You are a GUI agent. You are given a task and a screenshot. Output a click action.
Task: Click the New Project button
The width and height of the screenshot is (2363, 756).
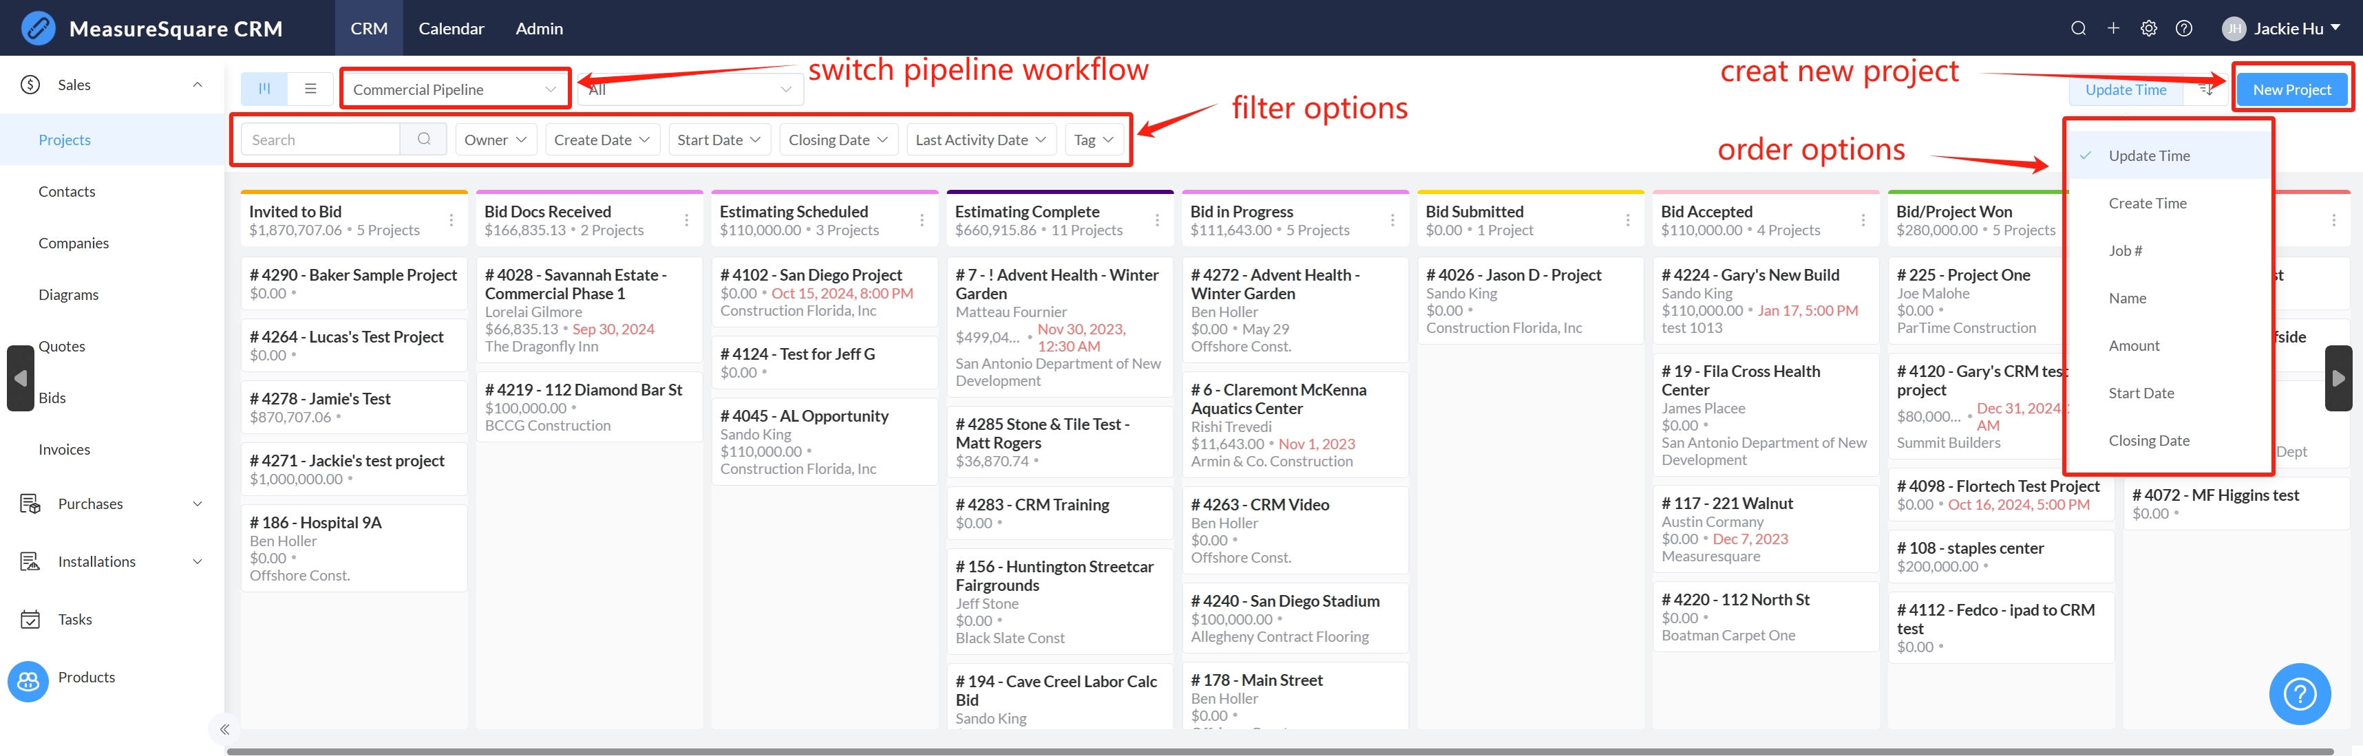2291,89
